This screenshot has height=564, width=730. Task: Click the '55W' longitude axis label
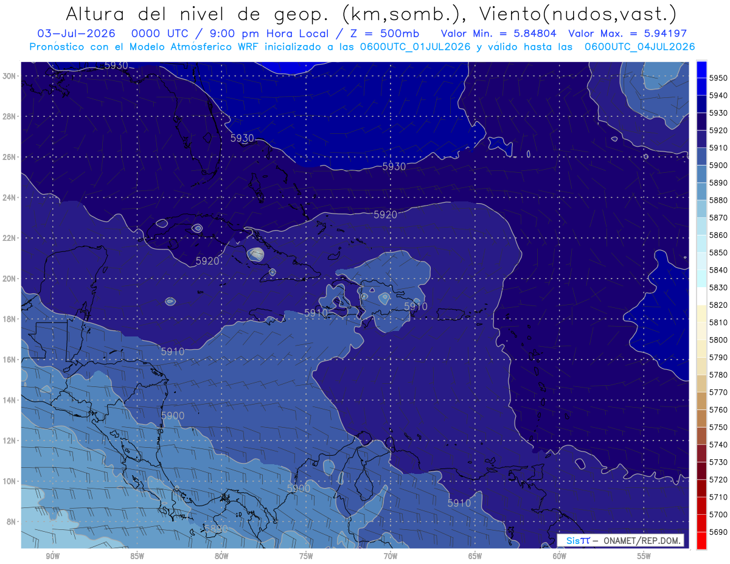tap(644, 556)
